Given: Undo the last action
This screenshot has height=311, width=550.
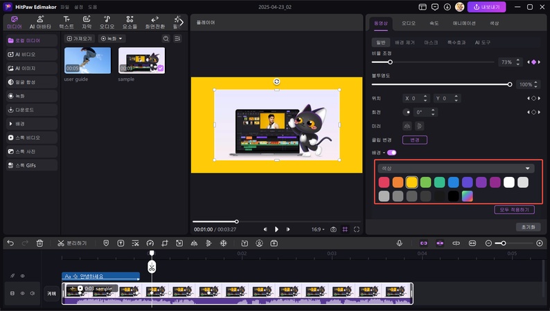Looking at the screenshot, I should (10, 243).
